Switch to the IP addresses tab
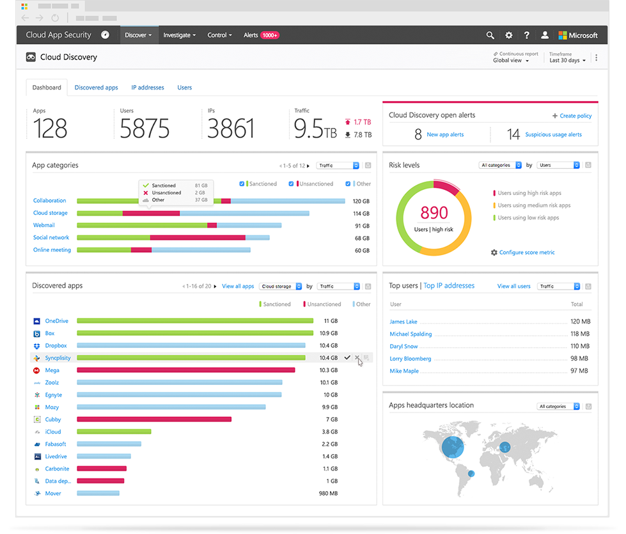Viewport: 626px width, 534px height. (148, 88)
